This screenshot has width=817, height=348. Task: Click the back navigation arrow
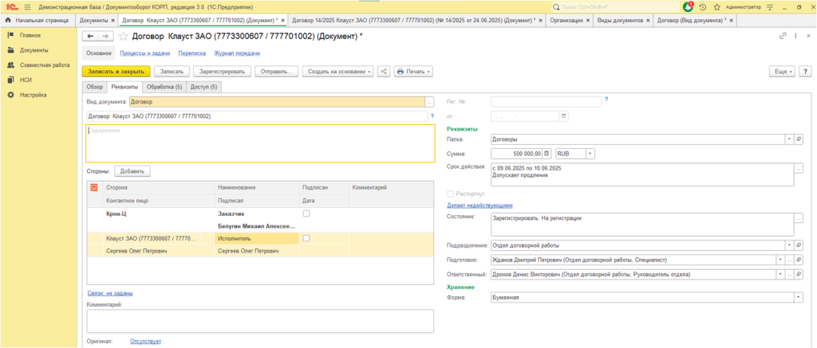[90, 36]
